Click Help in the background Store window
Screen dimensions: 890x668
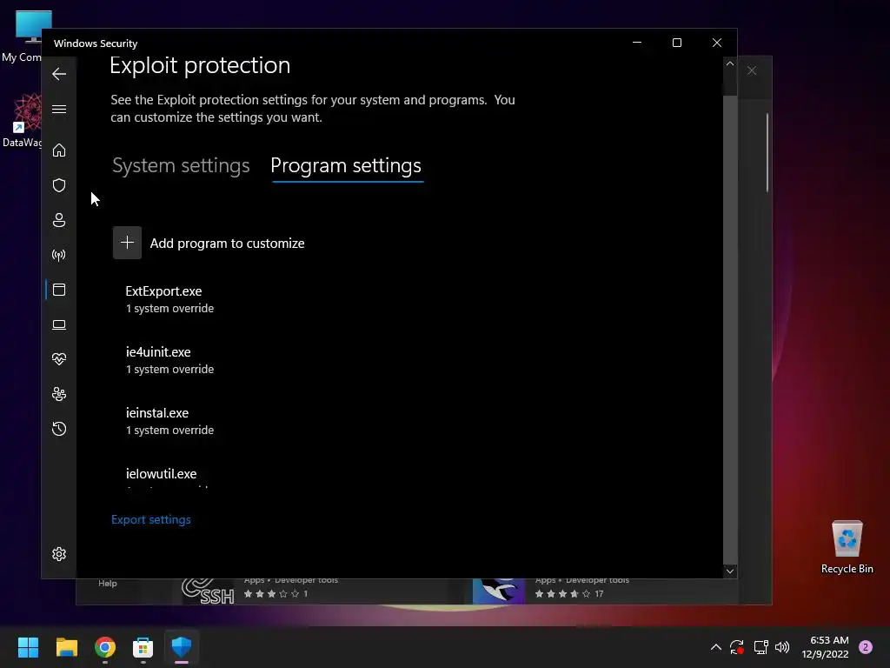(x=107, y=584)
